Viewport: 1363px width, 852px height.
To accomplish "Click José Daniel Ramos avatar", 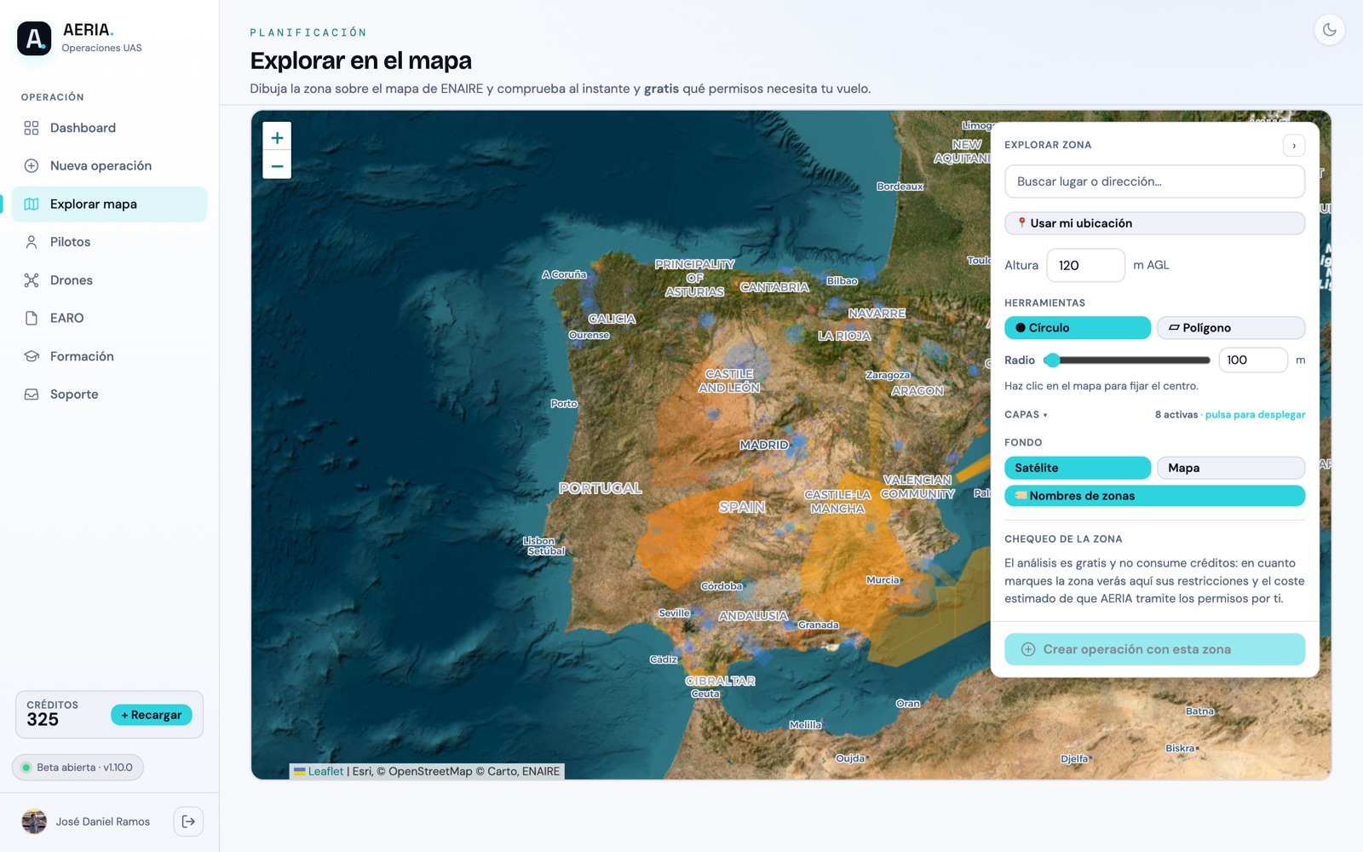I will pos(34,821).
